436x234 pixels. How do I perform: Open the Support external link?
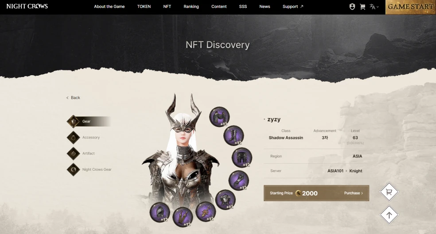click(293, 7)
